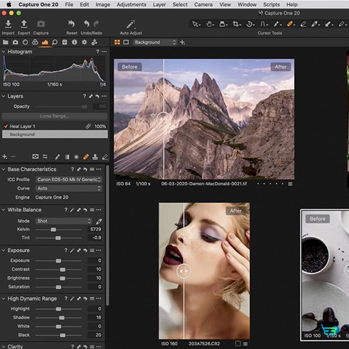Screen dimensions: 349x349
Task: Select the Keystone cursor tool
Action: (264, 24)
